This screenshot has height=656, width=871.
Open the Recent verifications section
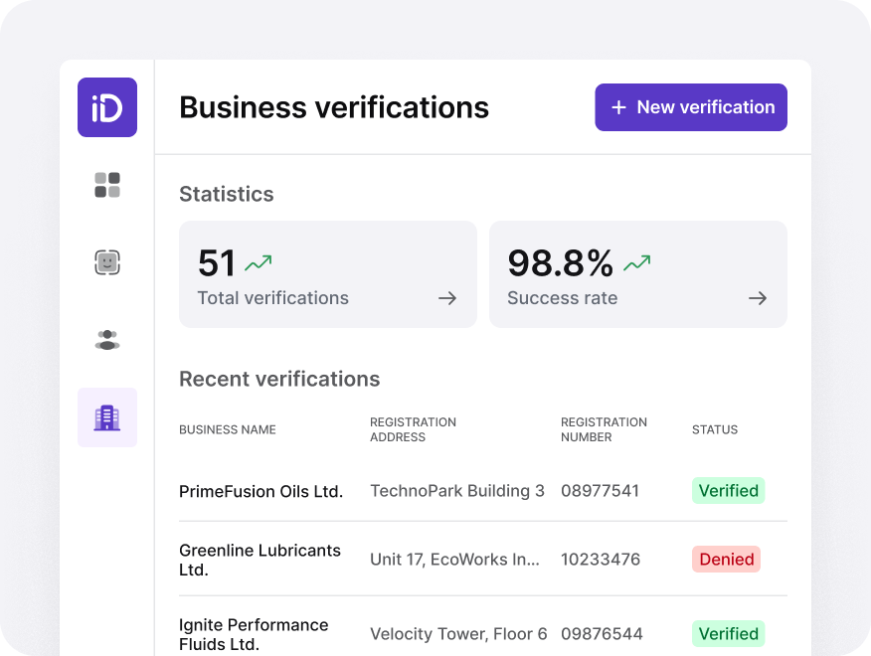click(278, 379)
